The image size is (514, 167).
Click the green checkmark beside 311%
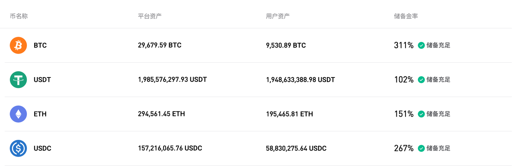coord(421,46)
